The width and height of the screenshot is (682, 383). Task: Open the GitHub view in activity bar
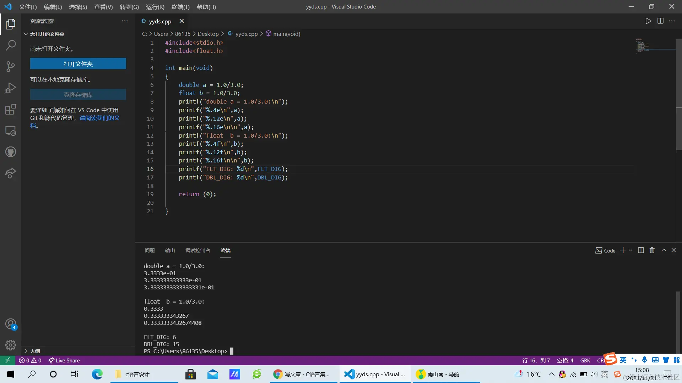[11, 152]
